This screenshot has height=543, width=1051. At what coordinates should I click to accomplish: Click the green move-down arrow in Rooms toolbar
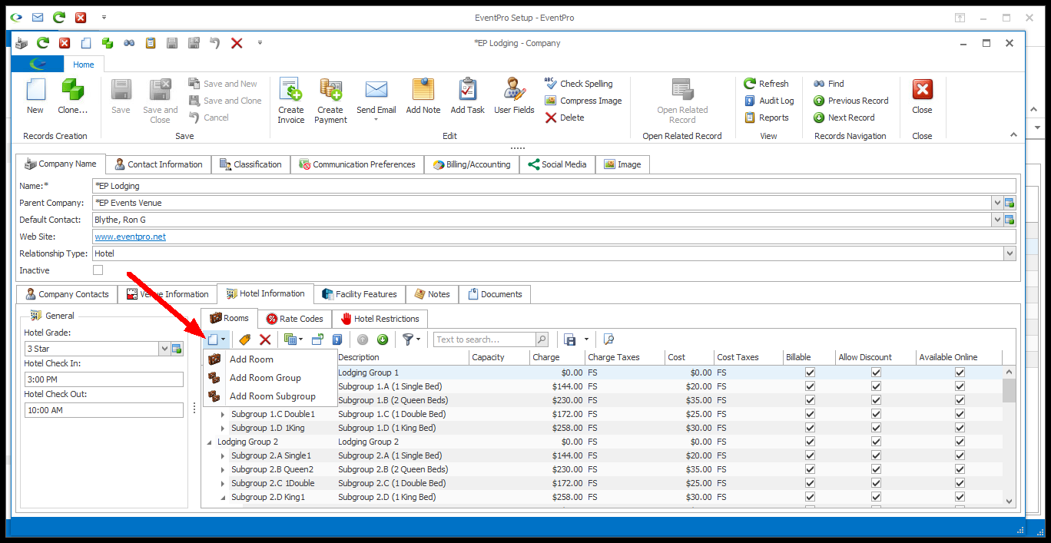[382, 339]
